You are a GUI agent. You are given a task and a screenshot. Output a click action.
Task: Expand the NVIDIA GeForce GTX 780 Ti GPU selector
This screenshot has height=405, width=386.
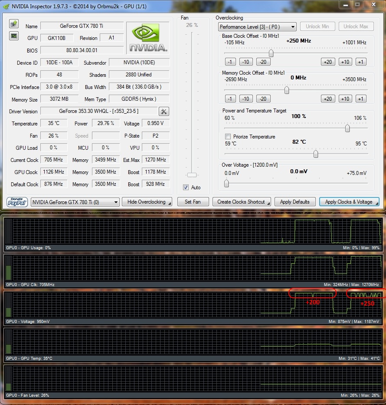(x=75, y=202)
